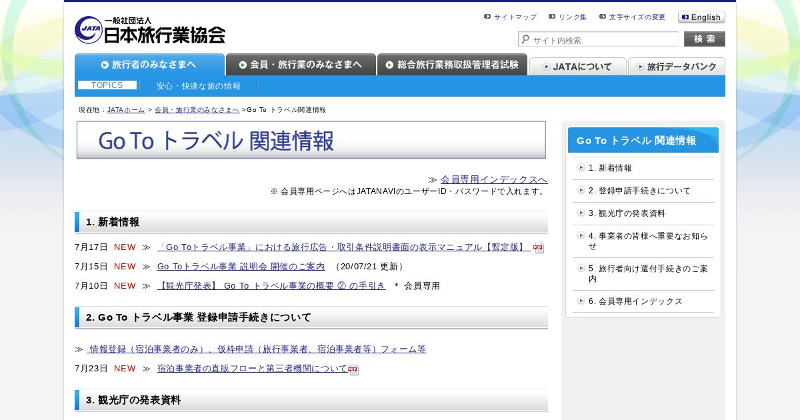Open the 表示マニュアル【暫定版】 link
800x420 pixels.
coord(344,247)
